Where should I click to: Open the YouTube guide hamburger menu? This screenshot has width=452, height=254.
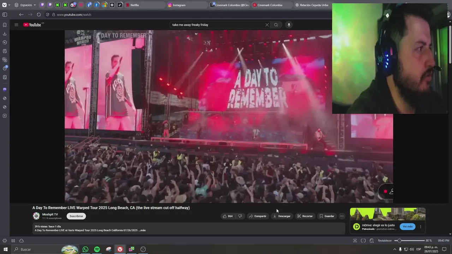16,25
